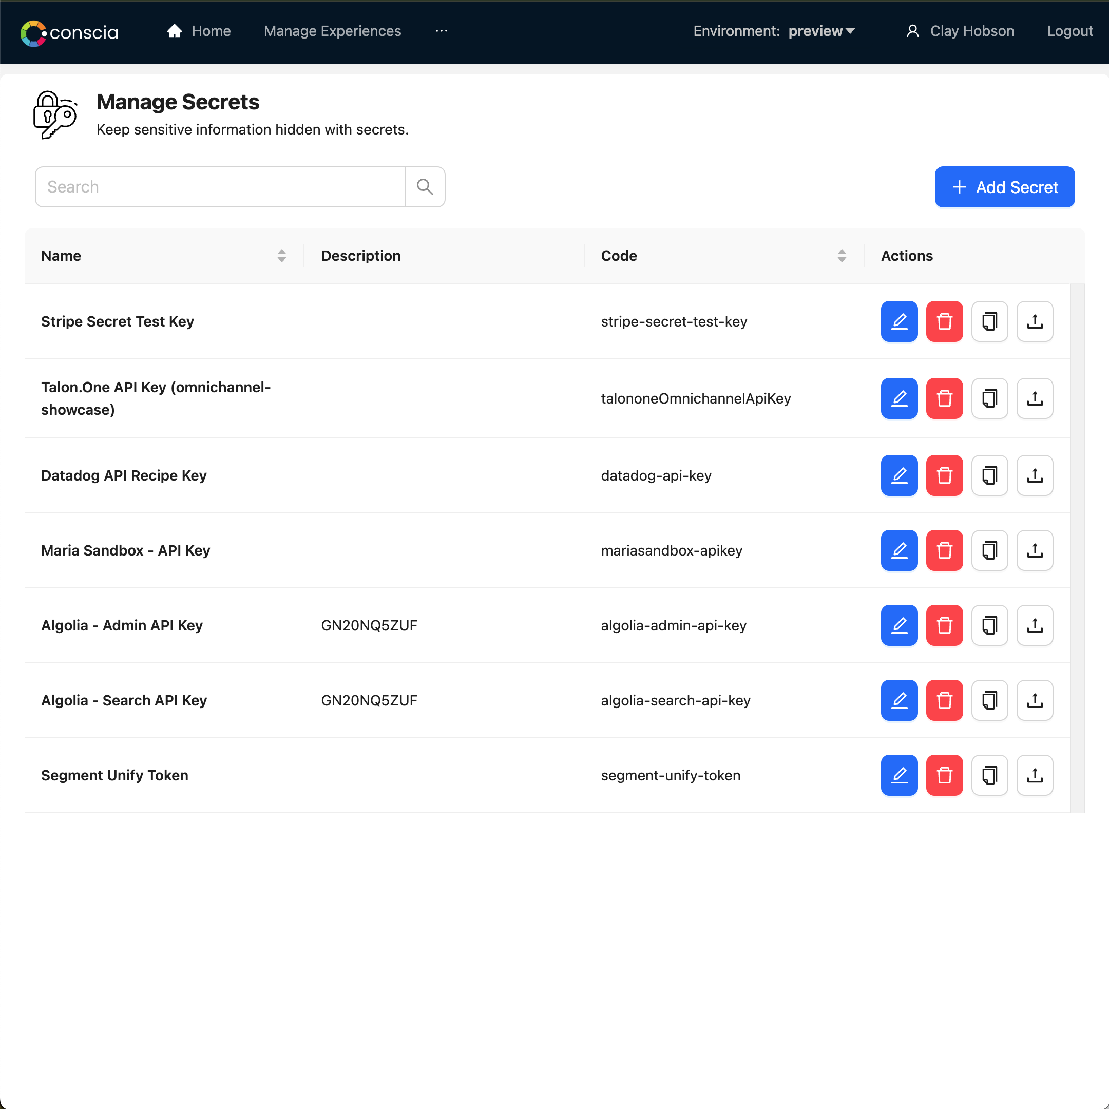Copy the Algolia Search API Key secret

pos(989,700)
